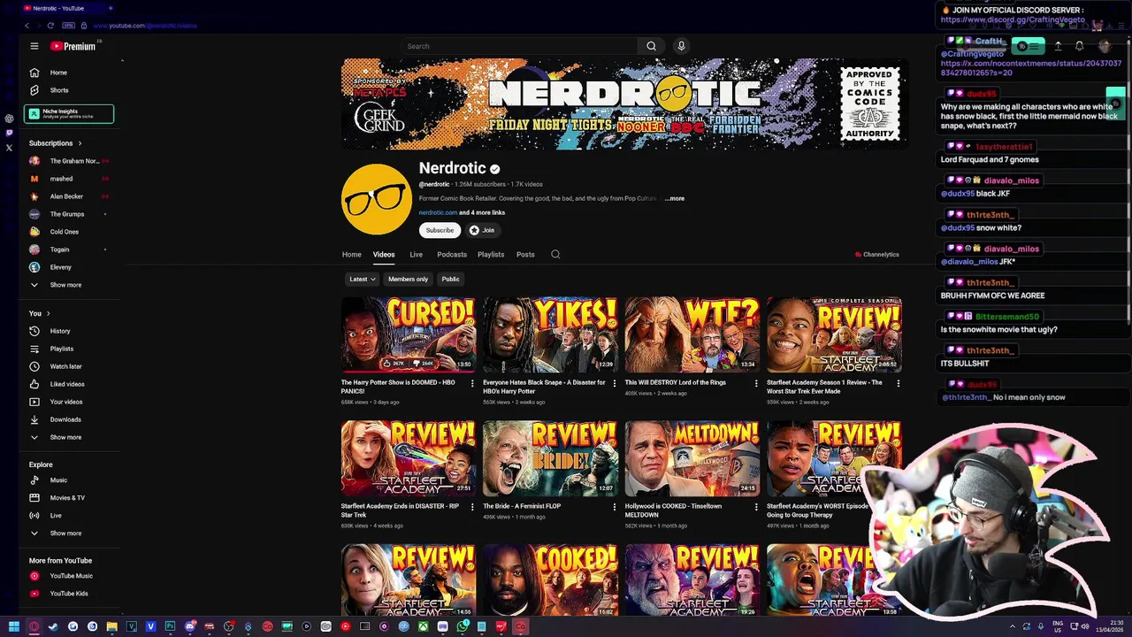Subscribe to the Nerdrotic channel
This screenshot has width=1132, height=637.
click(x=440, y=230)
